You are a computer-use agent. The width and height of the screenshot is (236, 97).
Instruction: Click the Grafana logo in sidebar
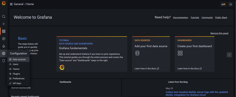(x=3, y=3)
